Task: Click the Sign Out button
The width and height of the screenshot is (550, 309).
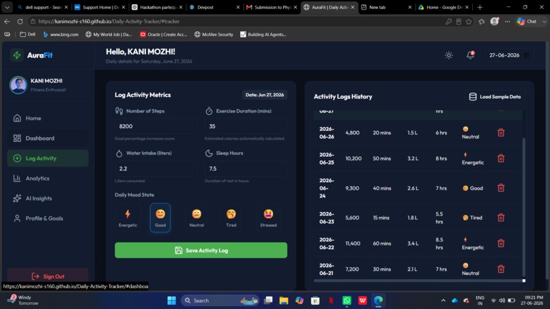Action: [x=48, y=276]
